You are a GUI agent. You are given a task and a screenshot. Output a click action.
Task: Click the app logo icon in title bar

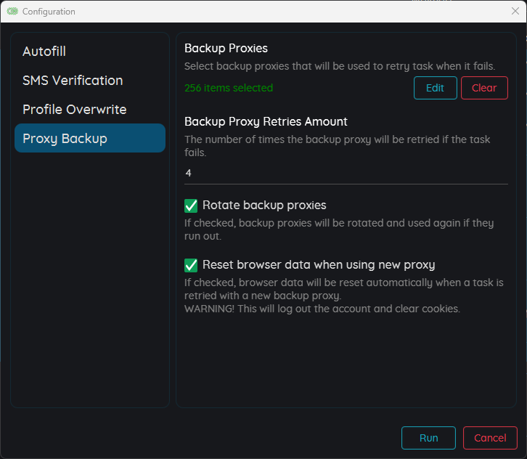click(x=12, y=12)
